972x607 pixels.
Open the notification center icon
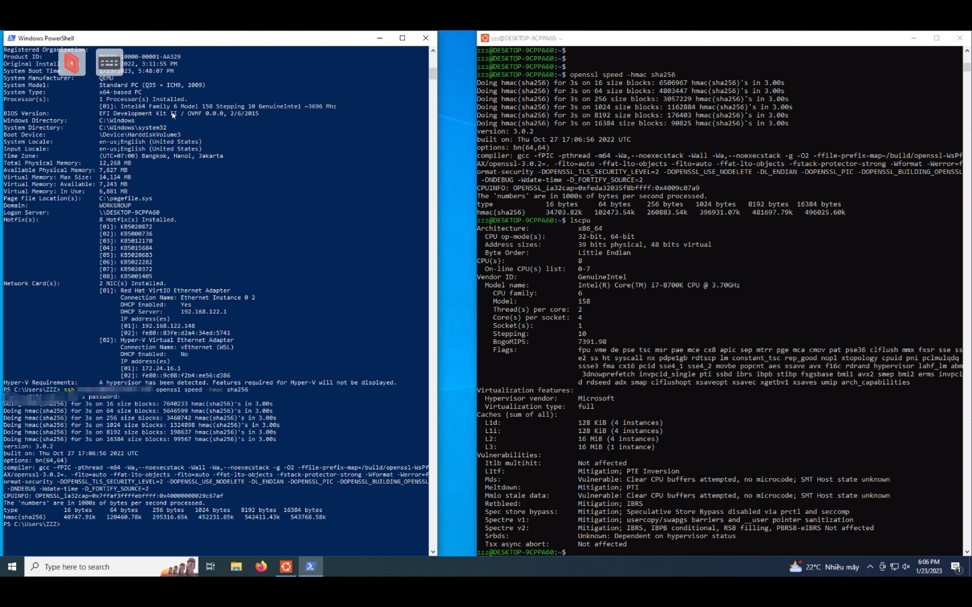(x=956, y=567)
